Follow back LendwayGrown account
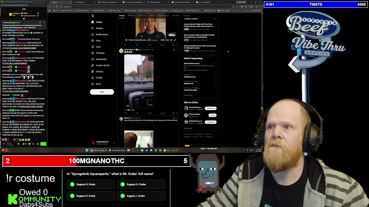This screenshot has width=369, height=207. pos(210,108)
